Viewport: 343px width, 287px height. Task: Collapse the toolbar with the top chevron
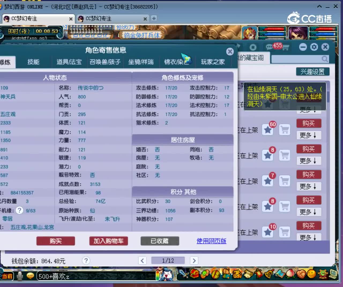point(319,6)
